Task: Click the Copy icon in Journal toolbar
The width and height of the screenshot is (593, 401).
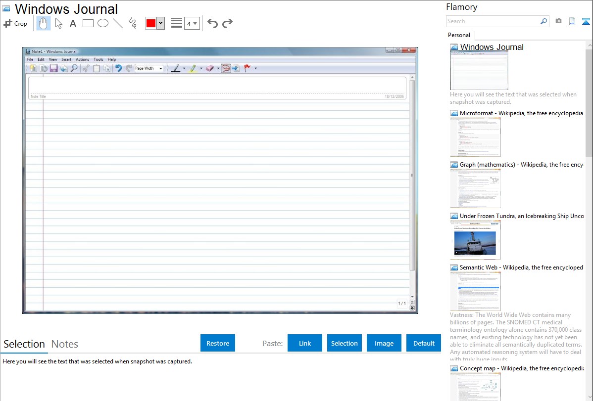Action: pyautogui.click(x=106, y=68)
